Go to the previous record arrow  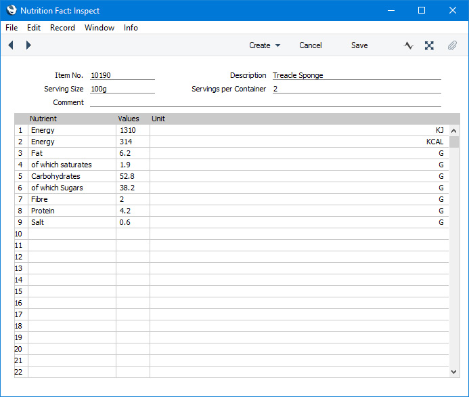[x=11, y=45]
